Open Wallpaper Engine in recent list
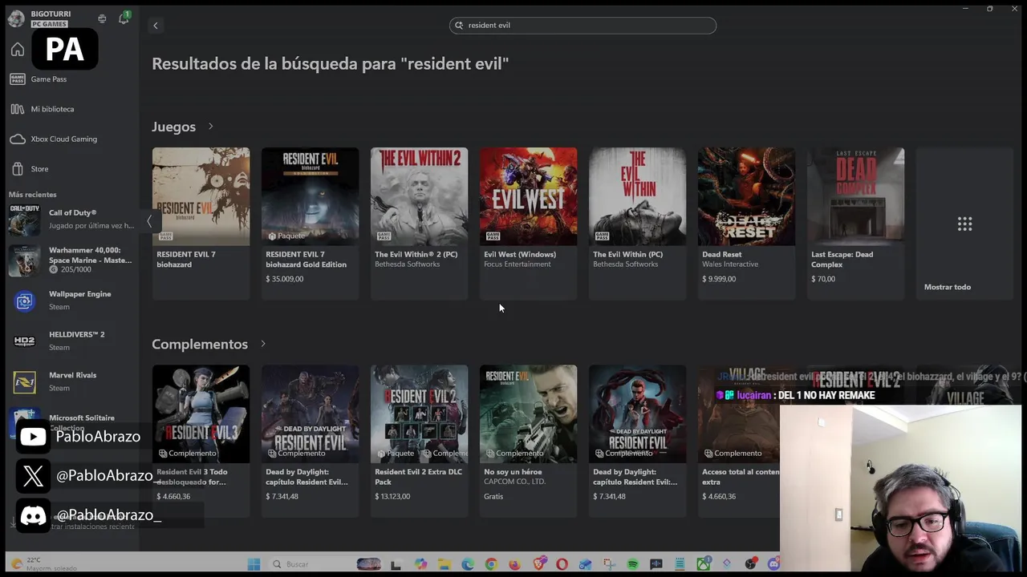This screenshot has width=1027, height=577. [x=71, y=301]
